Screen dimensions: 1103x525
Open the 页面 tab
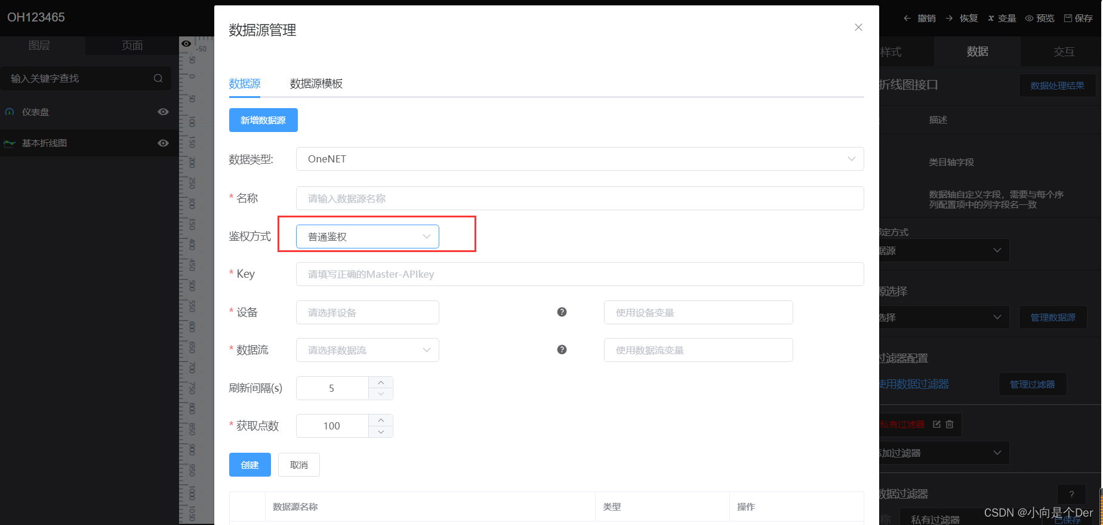coord(132,45)
